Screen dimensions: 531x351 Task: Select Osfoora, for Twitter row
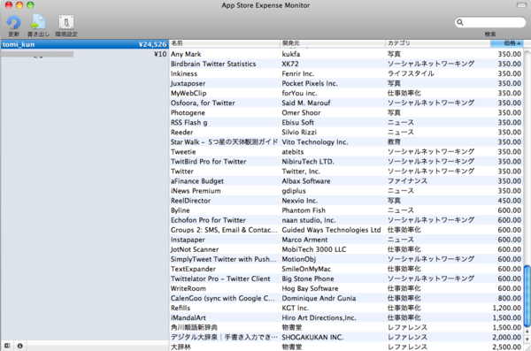[346, 103]
